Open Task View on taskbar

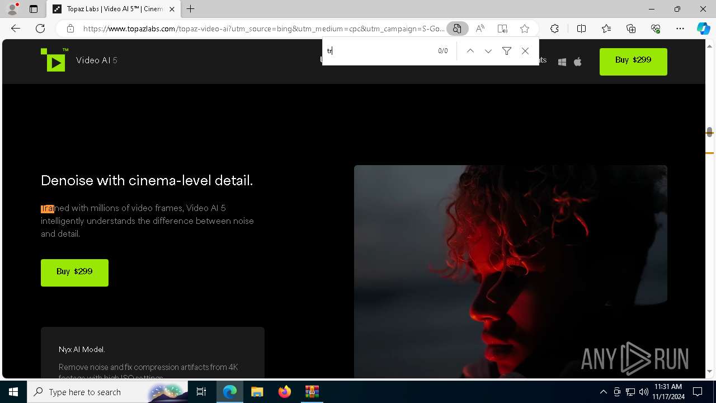coord(201,392)
